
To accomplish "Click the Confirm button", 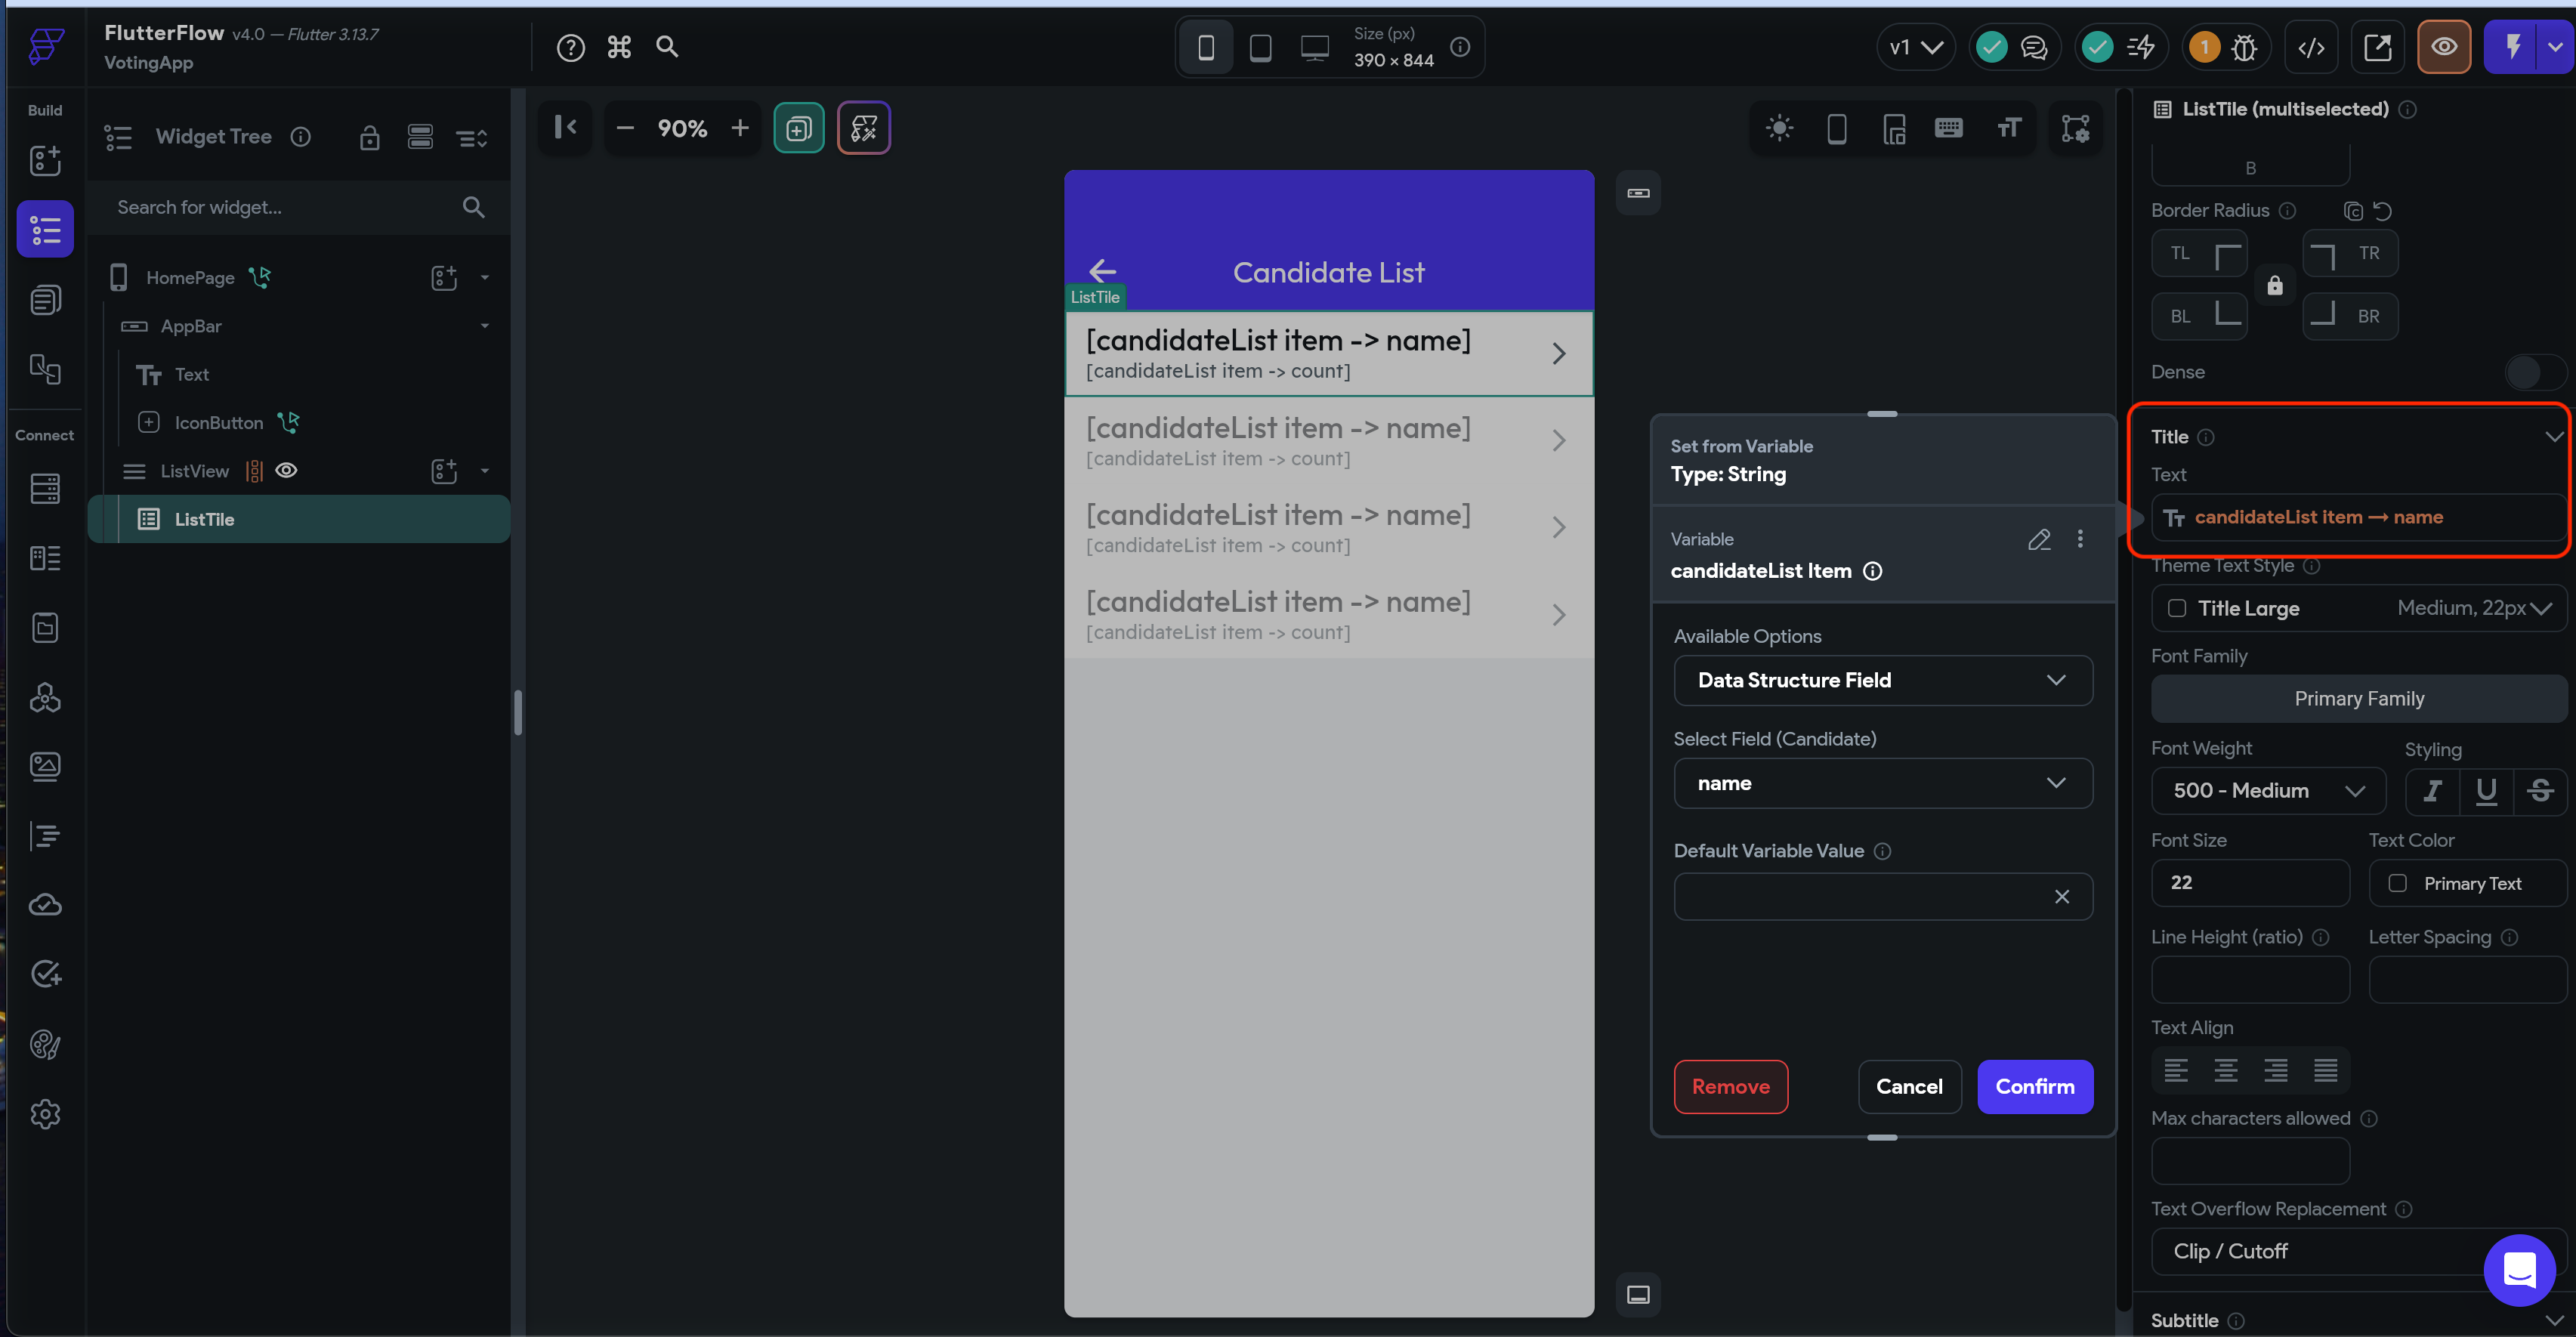I will coord(2034,1086).
